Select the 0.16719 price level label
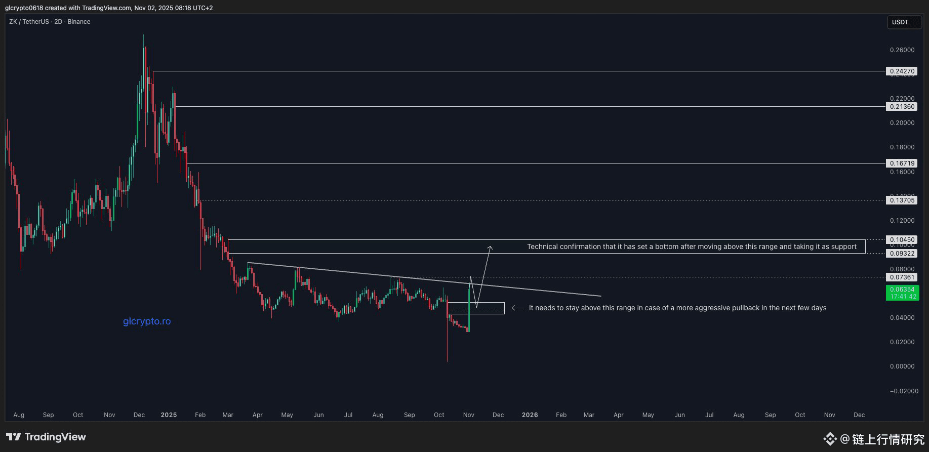 (902, 163)
